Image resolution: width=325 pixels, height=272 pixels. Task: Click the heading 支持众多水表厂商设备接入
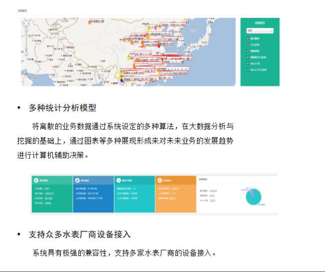[x=79, y=234]
